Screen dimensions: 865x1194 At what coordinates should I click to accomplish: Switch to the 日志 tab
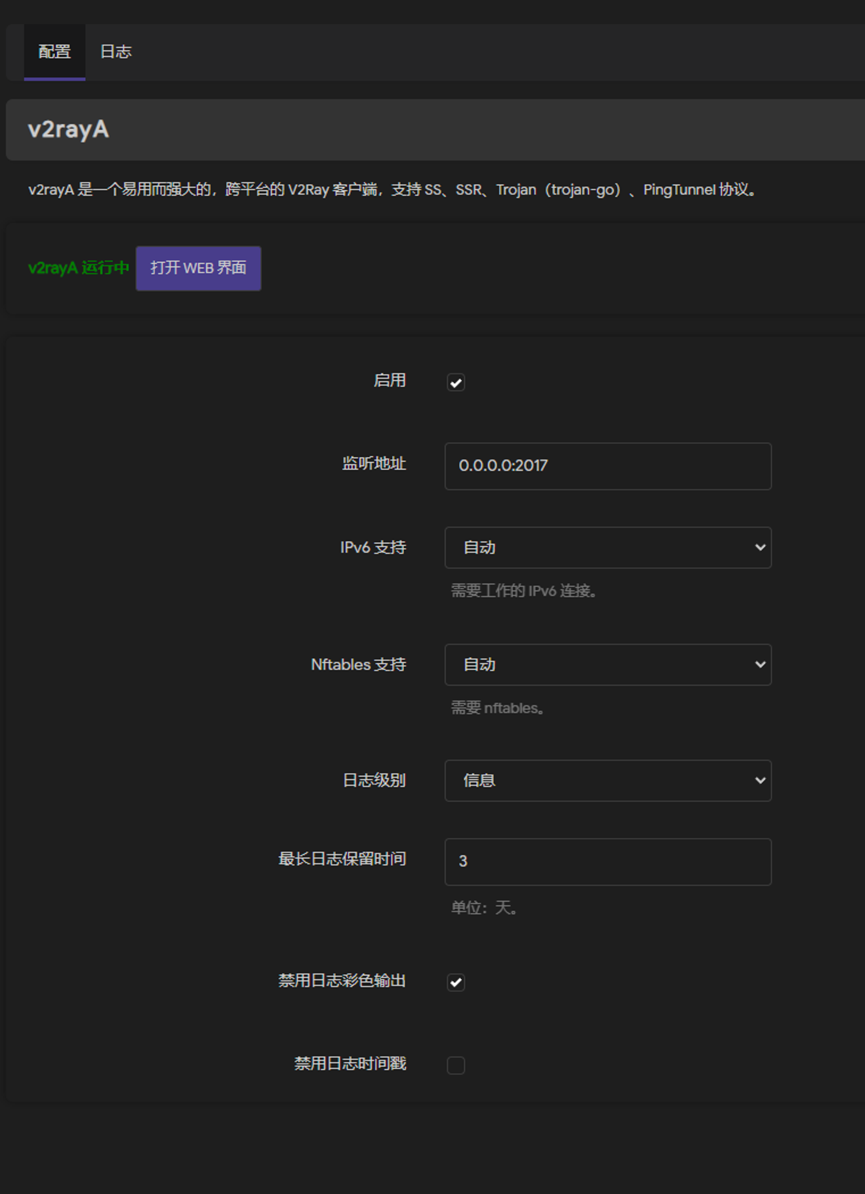click(115, 51)
